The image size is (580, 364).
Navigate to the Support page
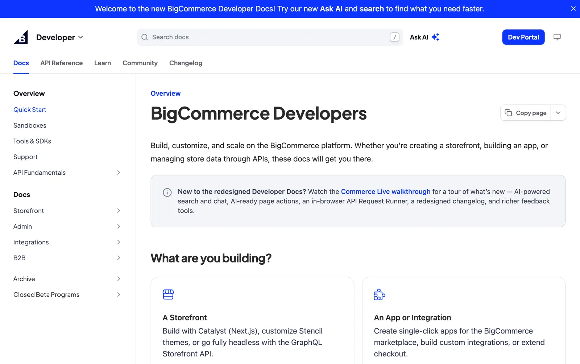pyautogui.click(x=25, y=157)
